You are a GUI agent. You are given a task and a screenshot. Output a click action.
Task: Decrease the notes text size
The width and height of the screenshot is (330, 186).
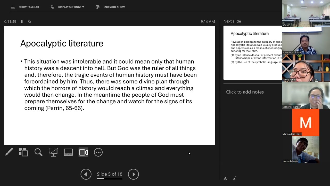(235, 178)
